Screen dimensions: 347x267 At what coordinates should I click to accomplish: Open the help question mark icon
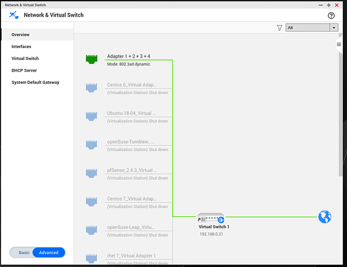click(331, 15)
